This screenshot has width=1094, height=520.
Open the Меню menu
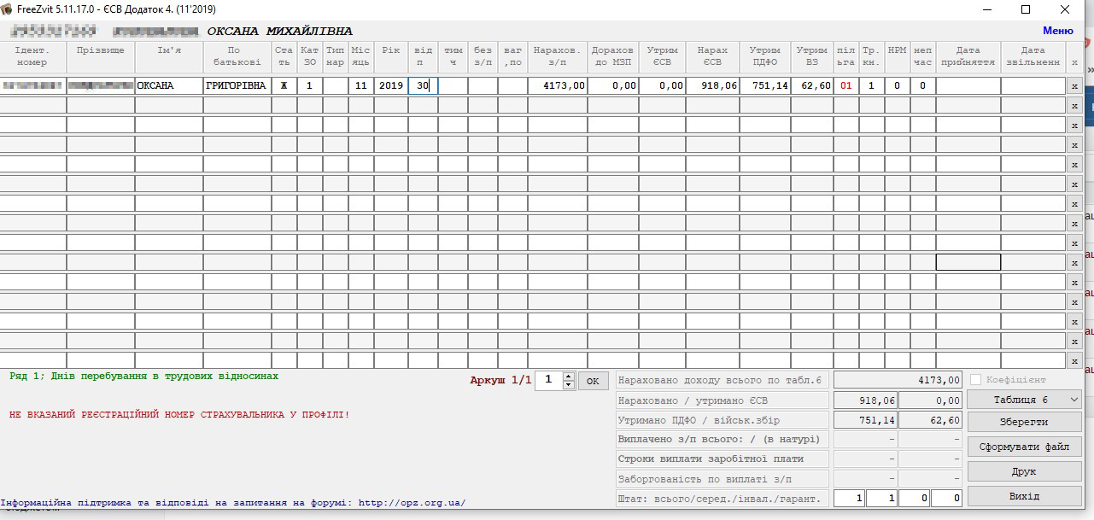[x=1057, y=31]
